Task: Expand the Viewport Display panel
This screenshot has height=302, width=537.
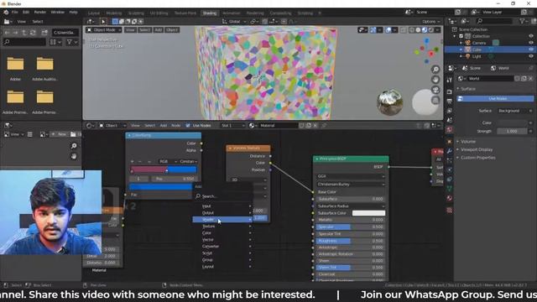Action: pyautogui.click(x=477, y=149)
